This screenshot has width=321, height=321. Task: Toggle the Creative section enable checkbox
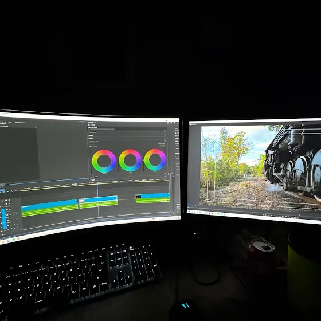[x=165, y=135]
